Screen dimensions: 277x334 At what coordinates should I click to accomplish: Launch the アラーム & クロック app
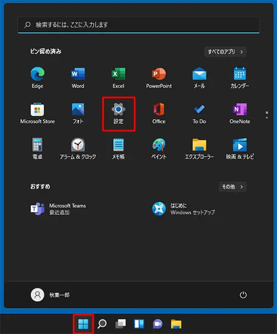pyautogui.click(x=78, y=148)
